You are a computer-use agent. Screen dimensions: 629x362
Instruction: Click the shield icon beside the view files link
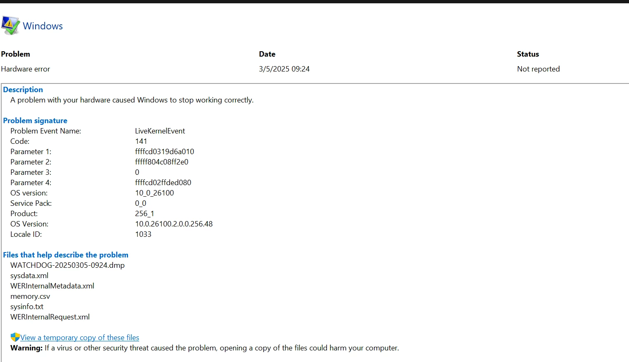point(15,337)
